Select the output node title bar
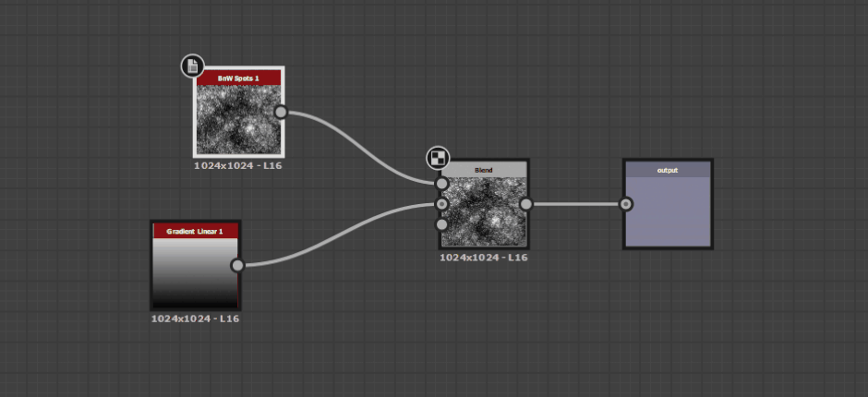Image resolution: width=868 pixels, height=397 pixels. (x=668, y=170)
